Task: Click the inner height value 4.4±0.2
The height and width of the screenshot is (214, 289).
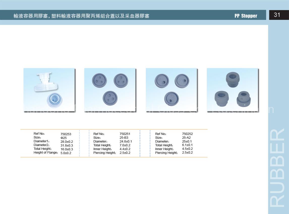Action: [x=125, y=149]
